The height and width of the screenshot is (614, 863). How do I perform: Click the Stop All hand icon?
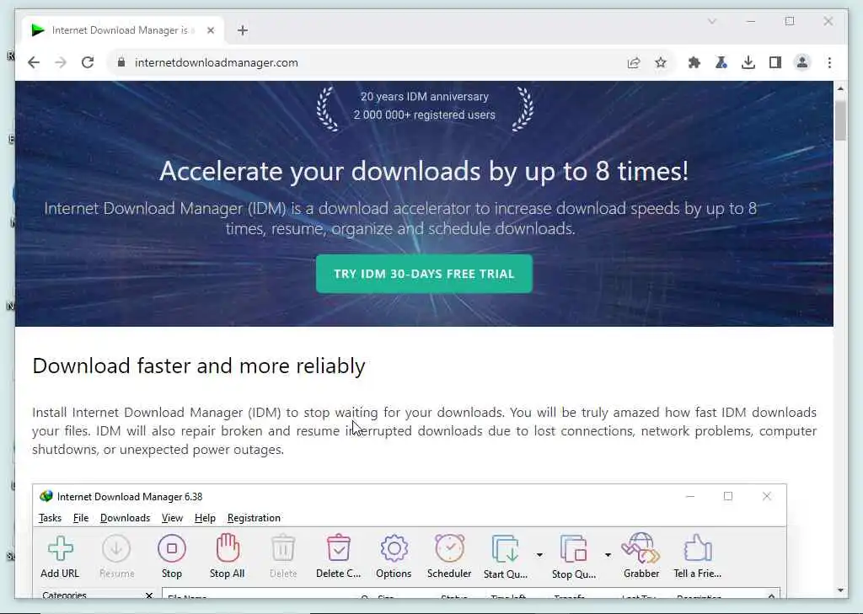228,548
